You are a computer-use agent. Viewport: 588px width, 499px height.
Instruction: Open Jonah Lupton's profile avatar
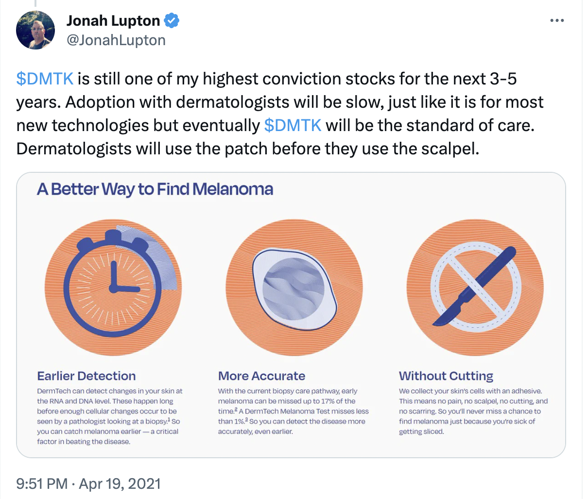[35, 30]
